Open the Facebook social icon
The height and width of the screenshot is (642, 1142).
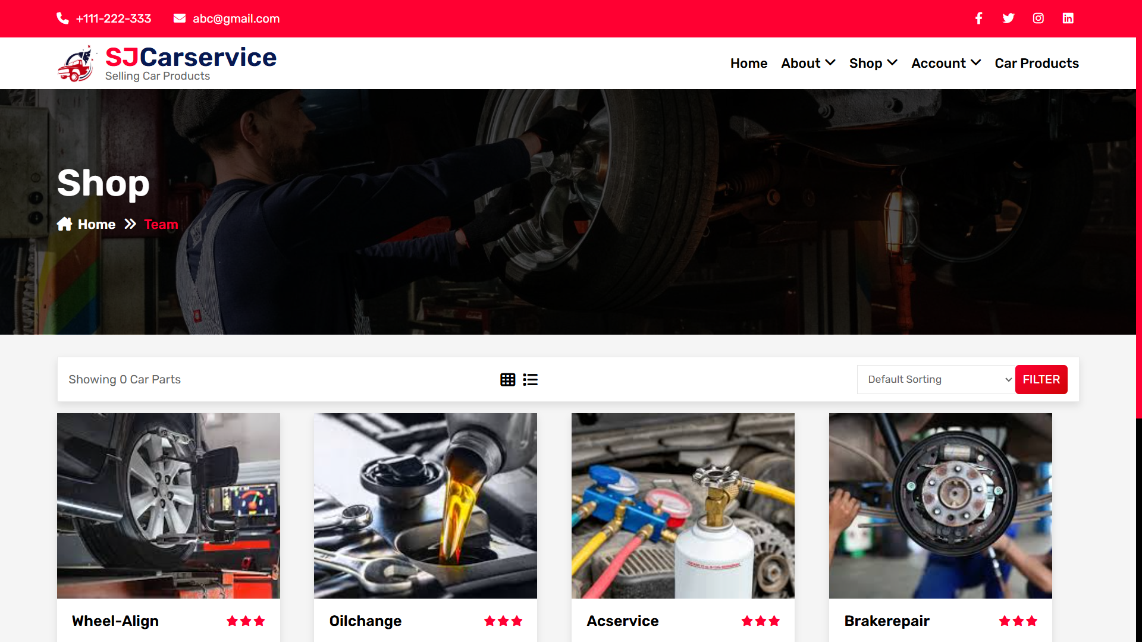pyautogui.click(x=978, y=18)
